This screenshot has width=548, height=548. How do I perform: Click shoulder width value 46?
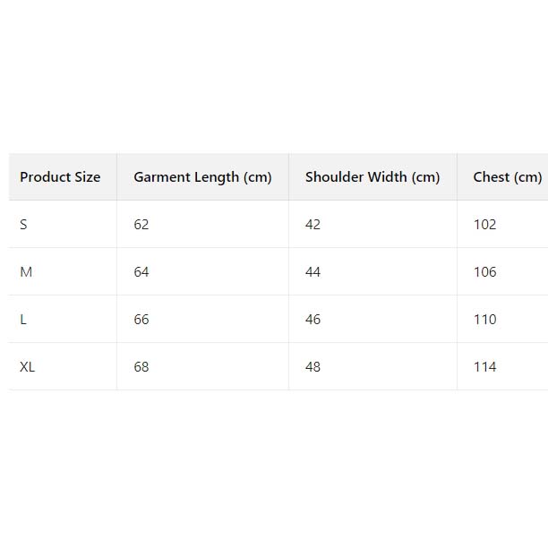click(x=313, y=320)
